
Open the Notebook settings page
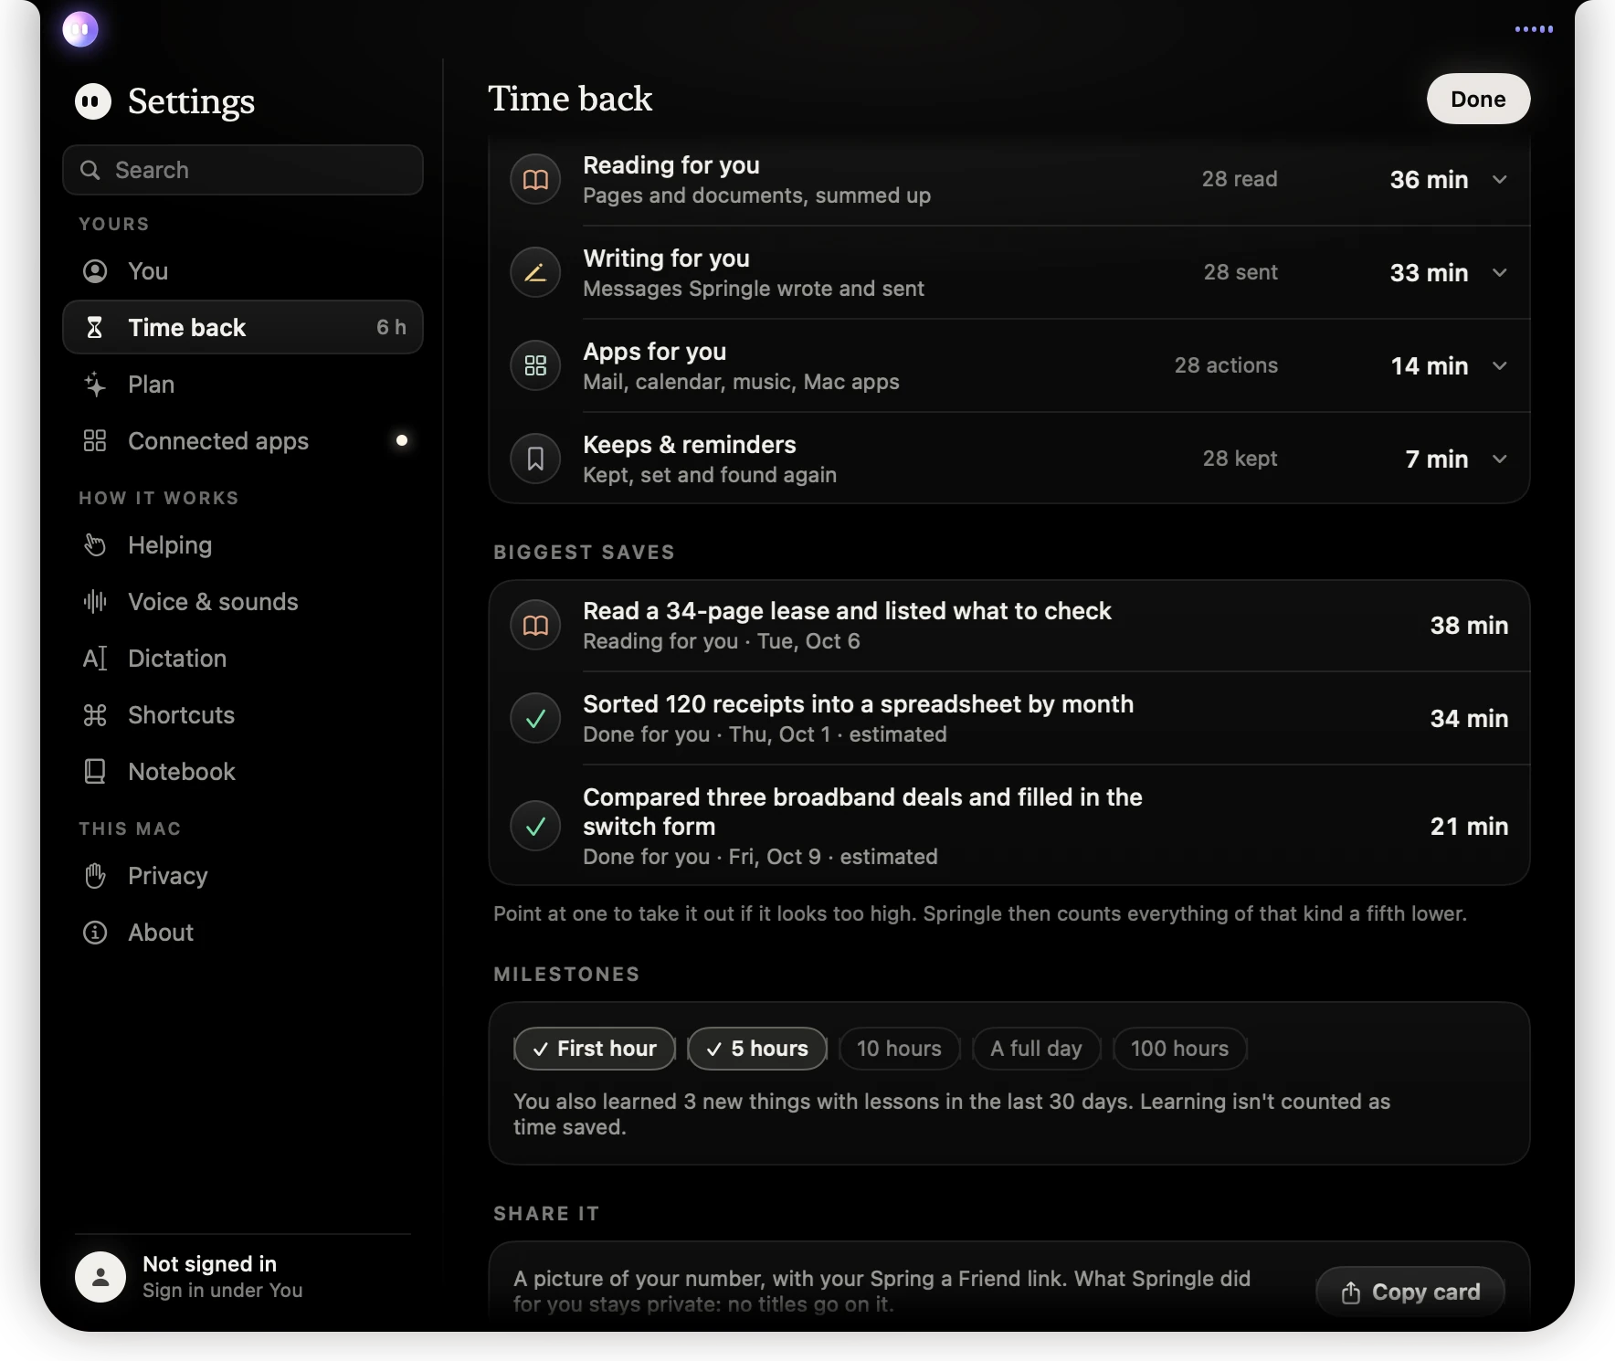243,772
